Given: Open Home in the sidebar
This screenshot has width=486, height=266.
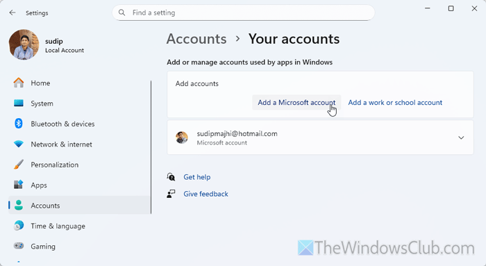Looking at the screenshot, I should point(80,83).
